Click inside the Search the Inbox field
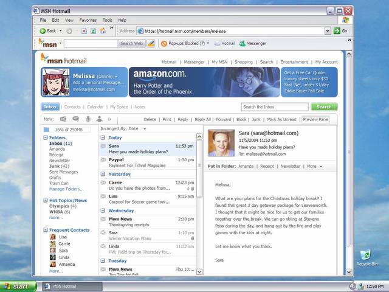389x292 pixels. pos(275,107)
